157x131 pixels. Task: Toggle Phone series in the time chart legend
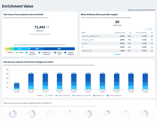[x=49, y=96]
